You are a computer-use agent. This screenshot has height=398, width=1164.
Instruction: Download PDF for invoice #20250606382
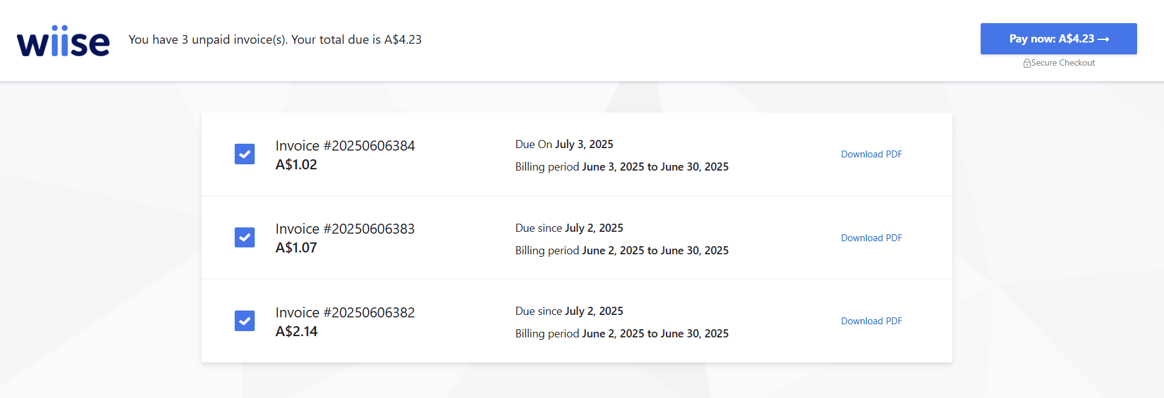click(x=871, y=321)
